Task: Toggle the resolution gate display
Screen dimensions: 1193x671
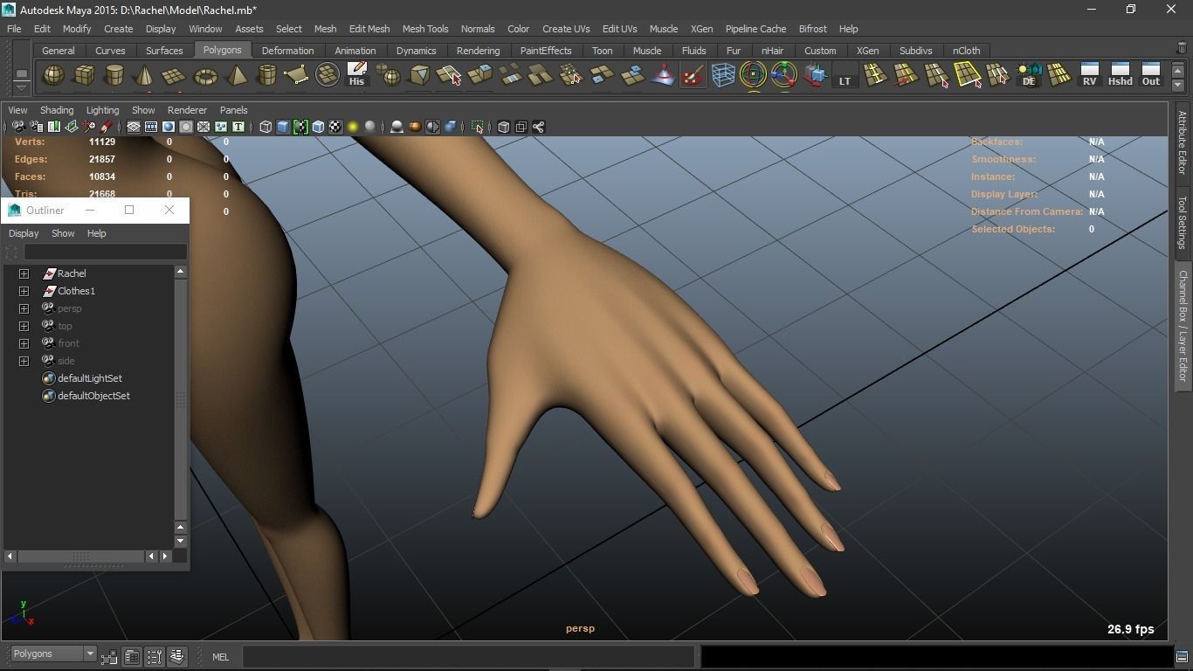Action: pos(169,127)
